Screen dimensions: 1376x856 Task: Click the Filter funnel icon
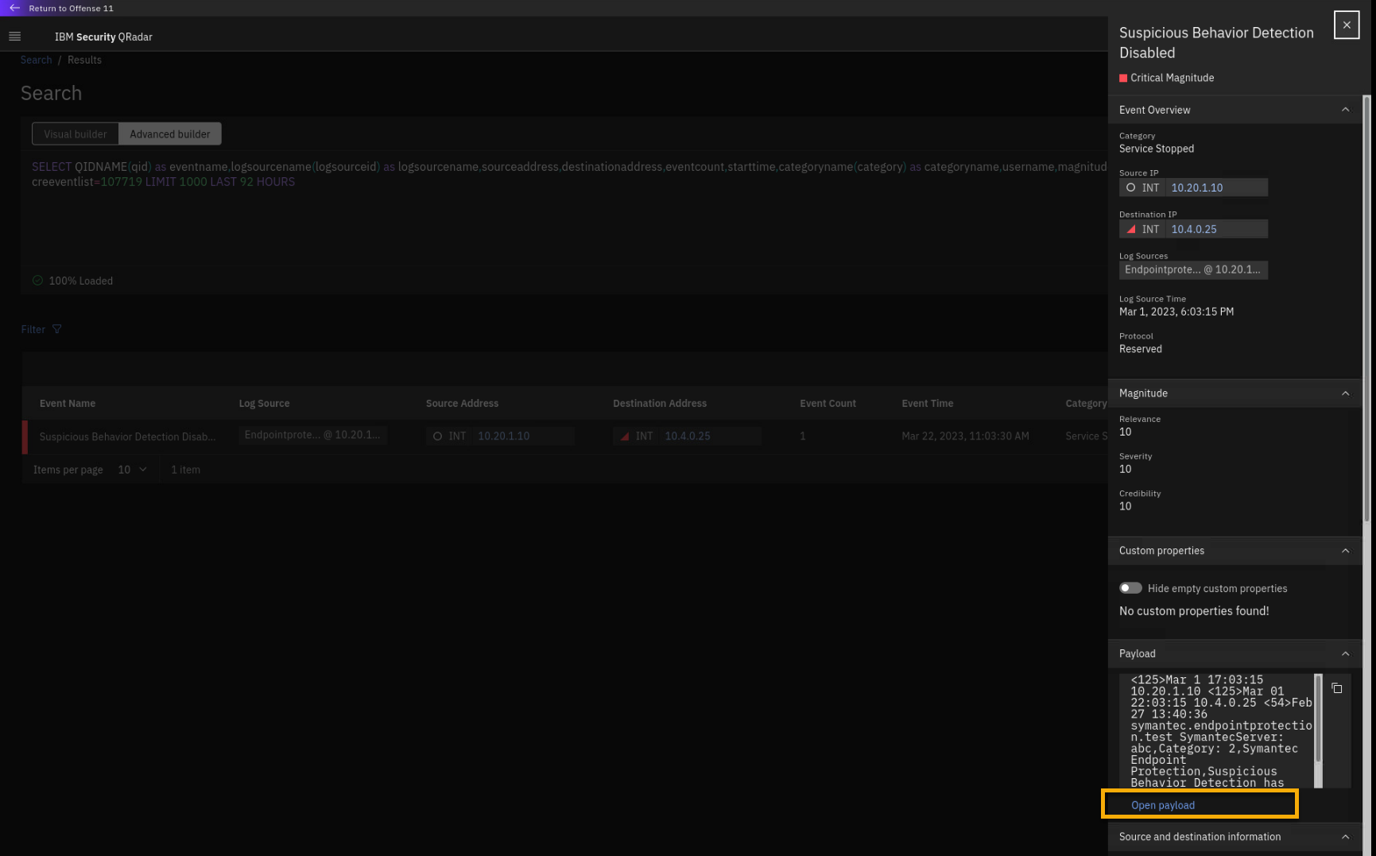pyautogui.click(x=57, y=329)
